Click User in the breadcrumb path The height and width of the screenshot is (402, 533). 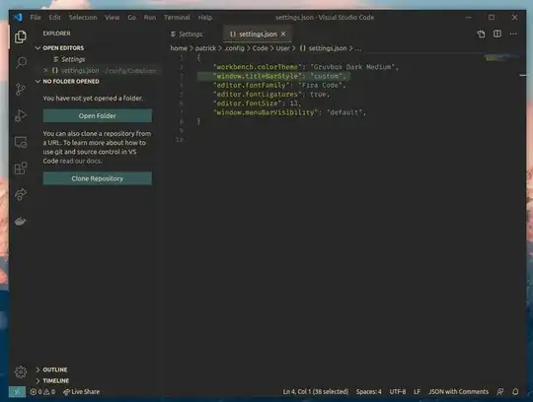tap(282, 48)
